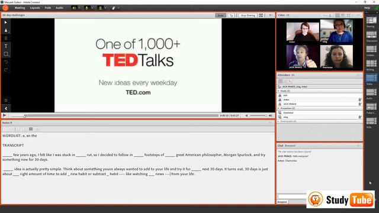Expand the Participants group in Attendees
The height and width of the screenshot is (213, 379).
pyautogui.click(x=278, y=121)
